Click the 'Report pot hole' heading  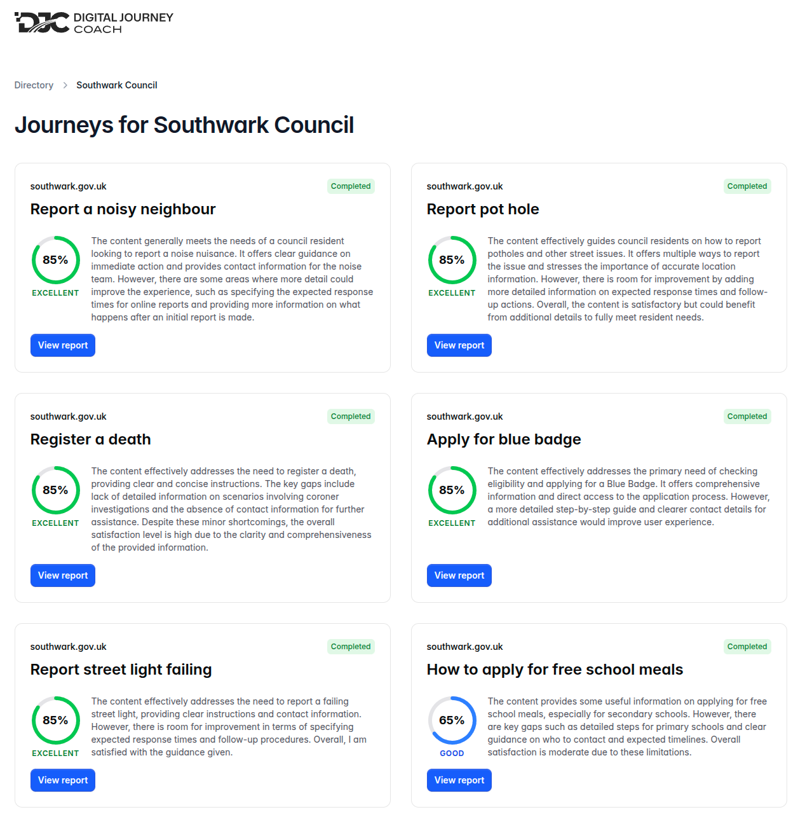point(483,209)
